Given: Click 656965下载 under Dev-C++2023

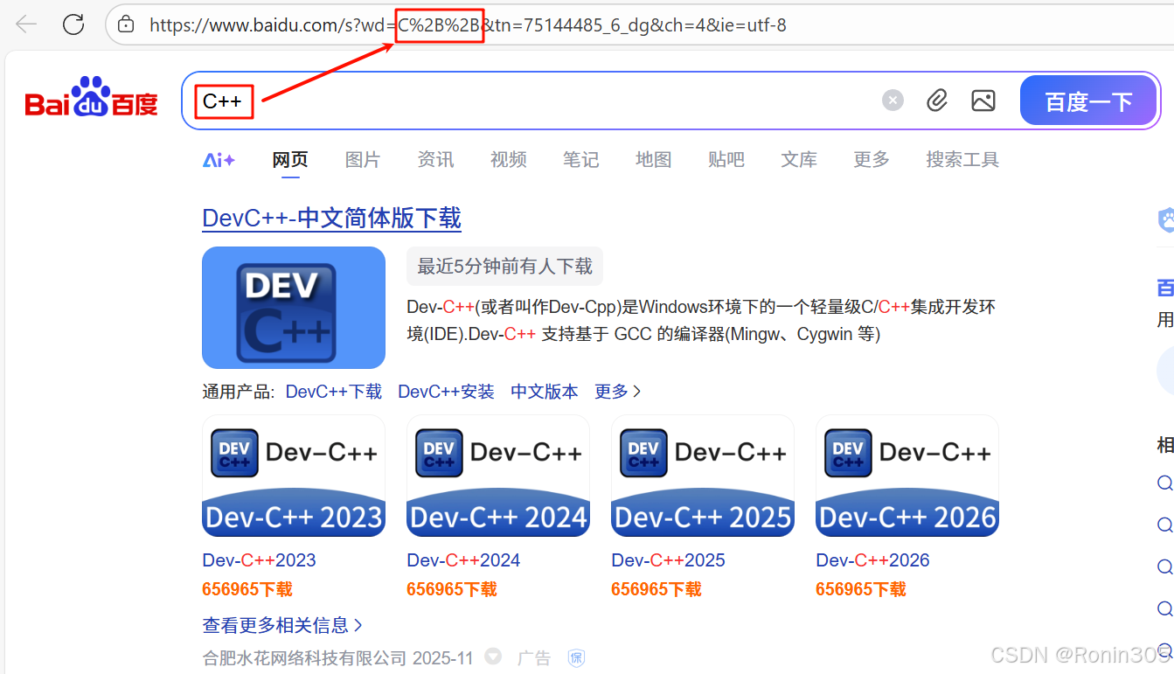Looking at the screenshot, I should pos(247,589).
